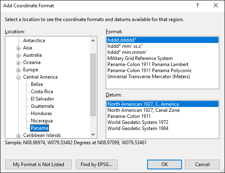
Task: Select Universal Transverse Mercator (Meters) format
Action: point(163,77)
